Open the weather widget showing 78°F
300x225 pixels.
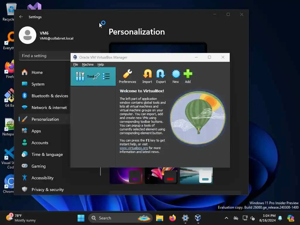(x=21, y=218)
